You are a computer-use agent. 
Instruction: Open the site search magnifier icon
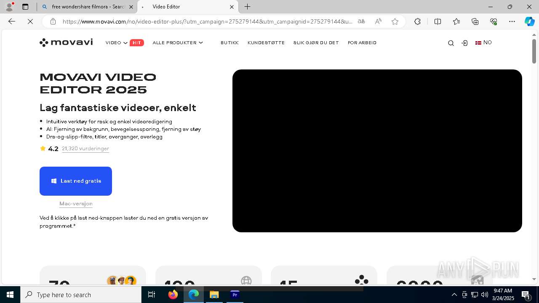[x=451, y=43]
